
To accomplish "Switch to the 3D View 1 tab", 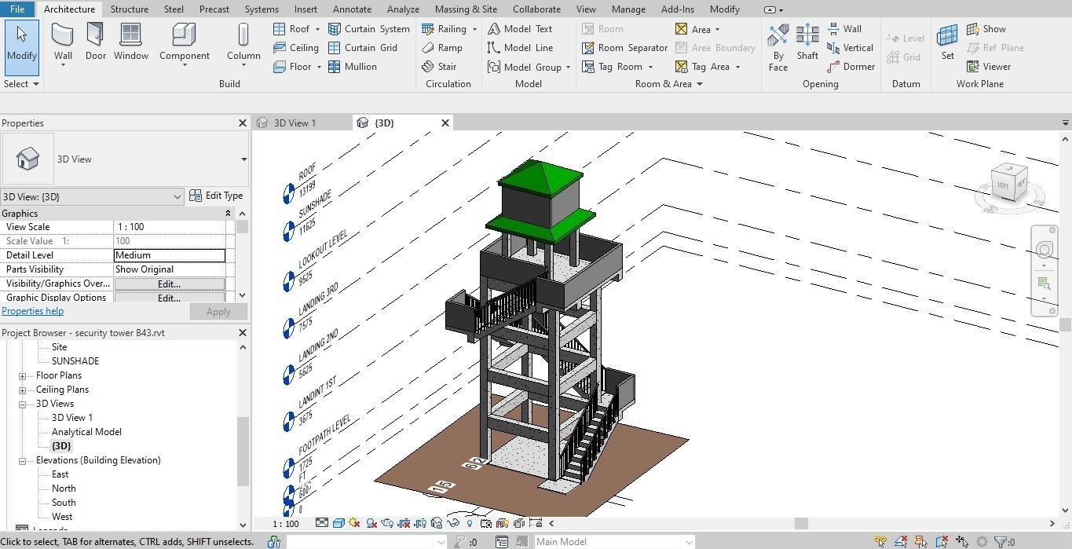I will click(295, 123).
